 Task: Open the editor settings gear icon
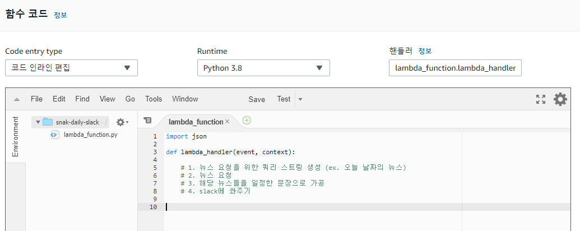[x=560, y=99]
